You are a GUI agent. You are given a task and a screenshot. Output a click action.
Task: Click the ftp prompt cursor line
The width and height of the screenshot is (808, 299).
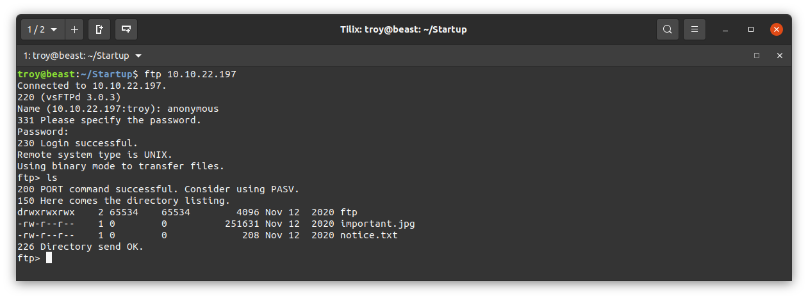[35, 258]
